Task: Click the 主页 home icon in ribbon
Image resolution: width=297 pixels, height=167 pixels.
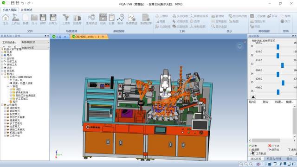Action: tap(6, 19)
